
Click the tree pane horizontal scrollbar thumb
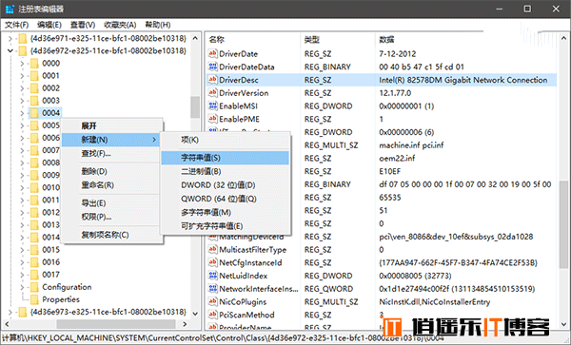(116, 323)
